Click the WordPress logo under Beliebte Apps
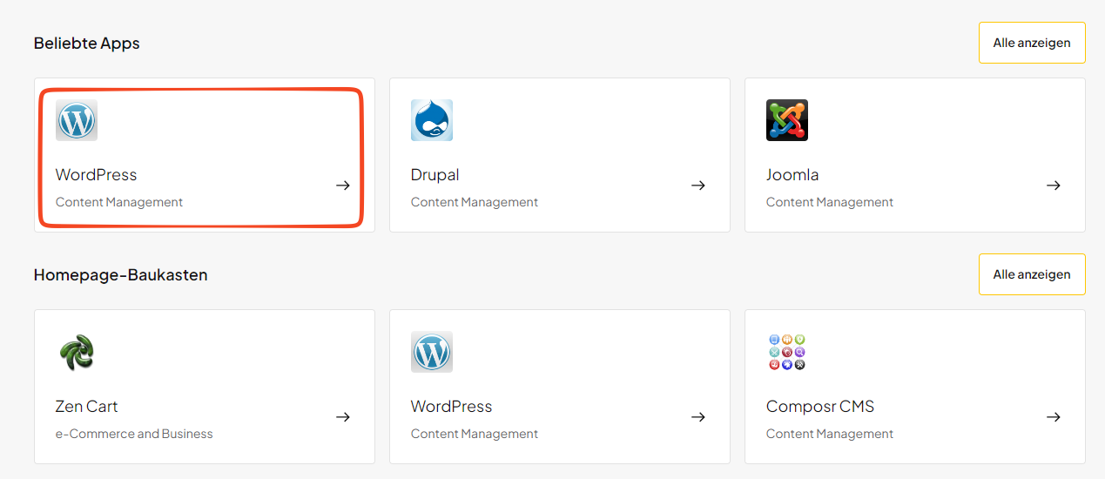1105x479 pixels. pos(77,120)
